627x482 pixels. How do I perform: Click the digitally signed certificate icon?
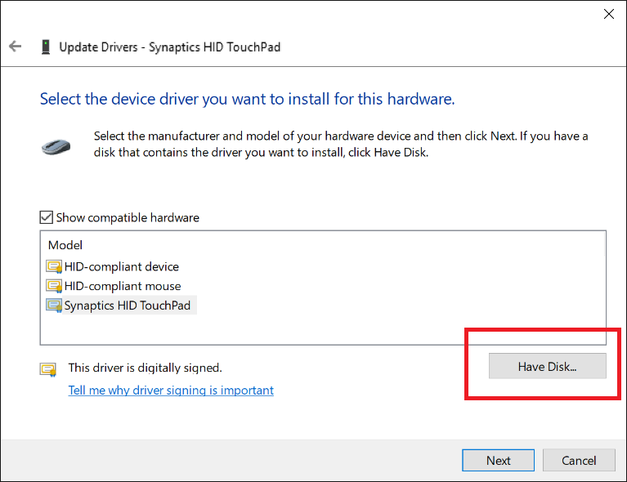(48, 369)
